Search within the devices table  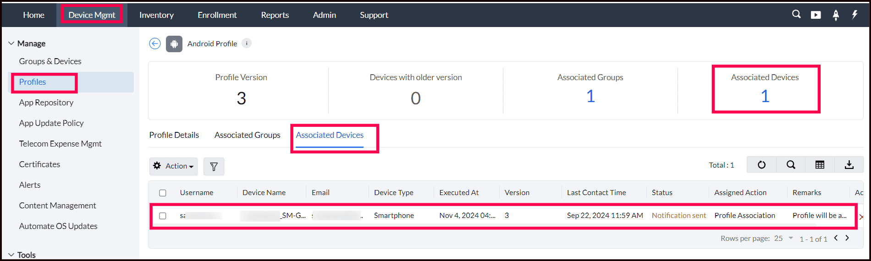pyautogui.click(x=791, y=165)
